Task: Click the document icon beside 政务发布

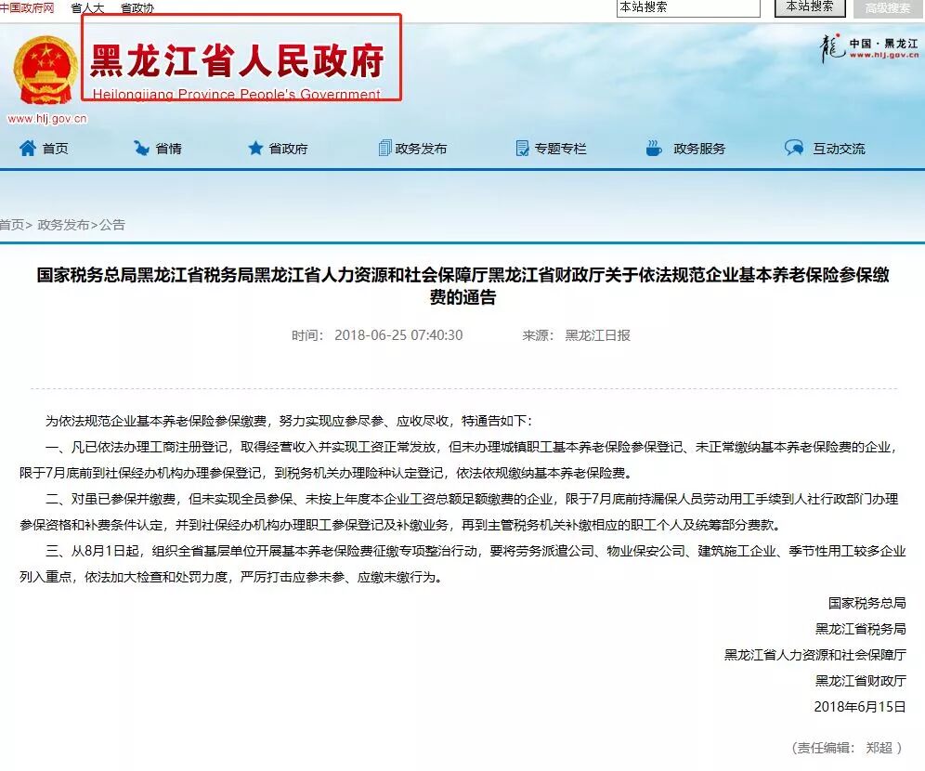Action: point(384,148)
